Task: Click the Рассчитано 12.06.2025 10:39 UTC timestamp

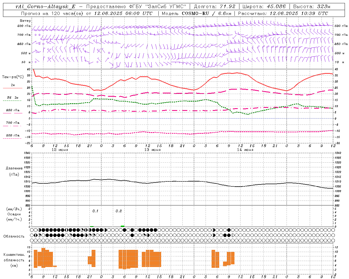Action: click(283, 13)
